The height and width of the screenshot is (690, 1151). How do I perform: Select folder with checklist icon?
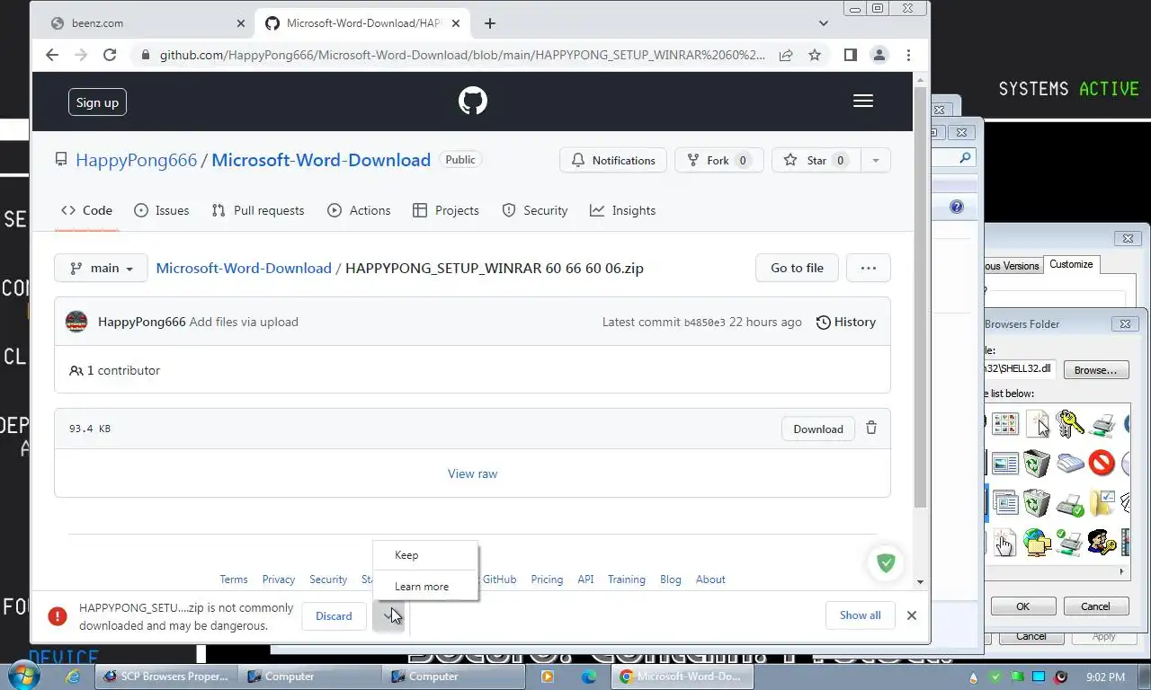(1102, 502)
